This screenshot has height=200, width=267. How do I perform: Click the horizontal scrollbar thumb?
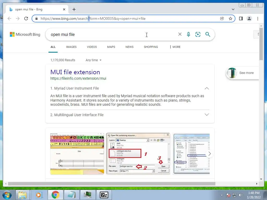(x=112, y=184)
